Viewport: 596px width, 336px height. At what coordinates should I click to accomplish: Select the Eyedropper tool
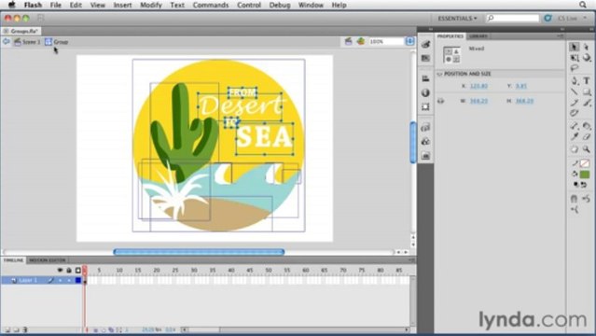pos(574,136)
